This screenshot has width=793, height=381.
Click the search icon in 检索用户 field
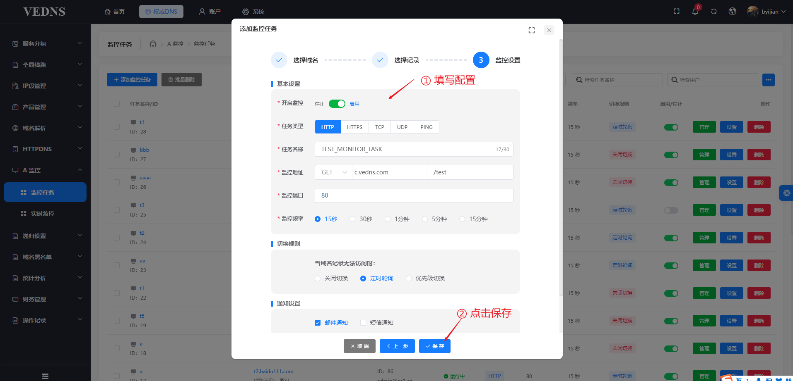(x=675, y=80)
